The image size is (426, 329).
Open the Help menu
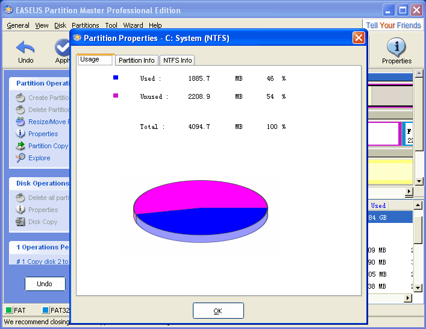pos(155,25)
